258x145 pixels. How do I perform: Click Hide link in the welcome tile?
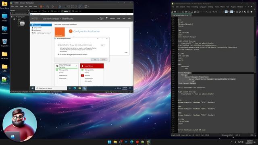(x=126, y=52)
